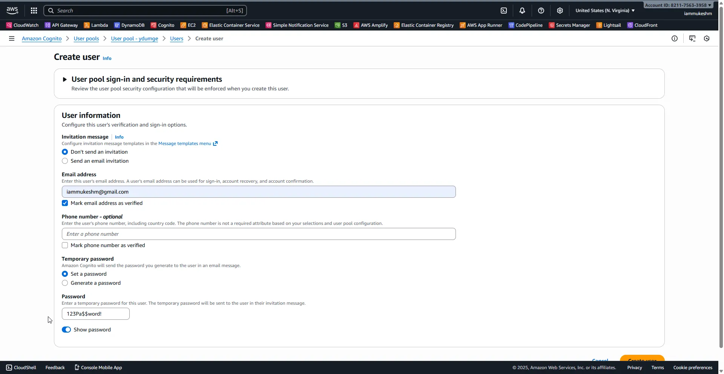
Task: Open the AWS services grid menu
Action: tap(34, 10)
